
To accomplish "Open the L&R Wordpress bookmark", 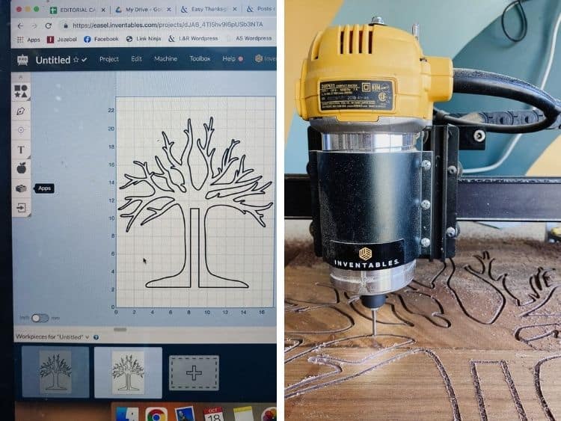I will tap(193, 38).
